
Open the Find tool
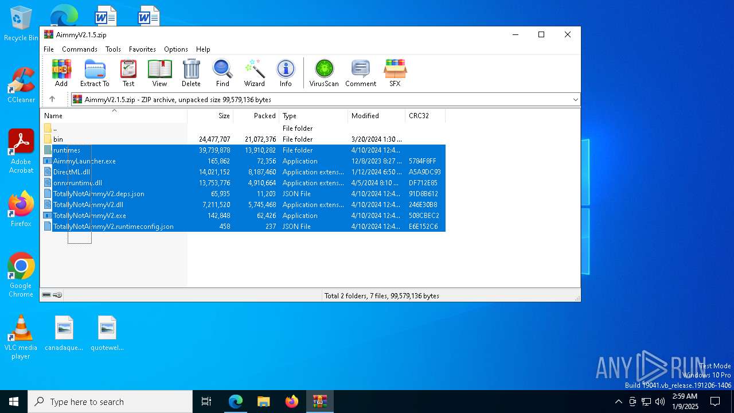[222, 73]
